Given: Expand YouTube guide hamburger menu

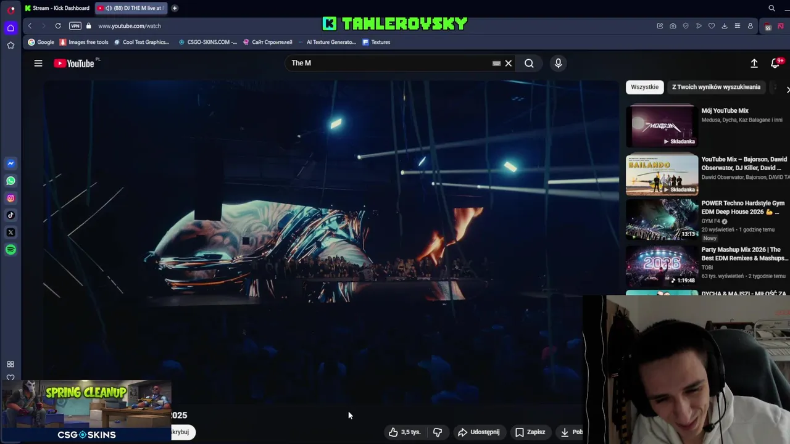Looking at the screenshot, I should coord(38,63).
